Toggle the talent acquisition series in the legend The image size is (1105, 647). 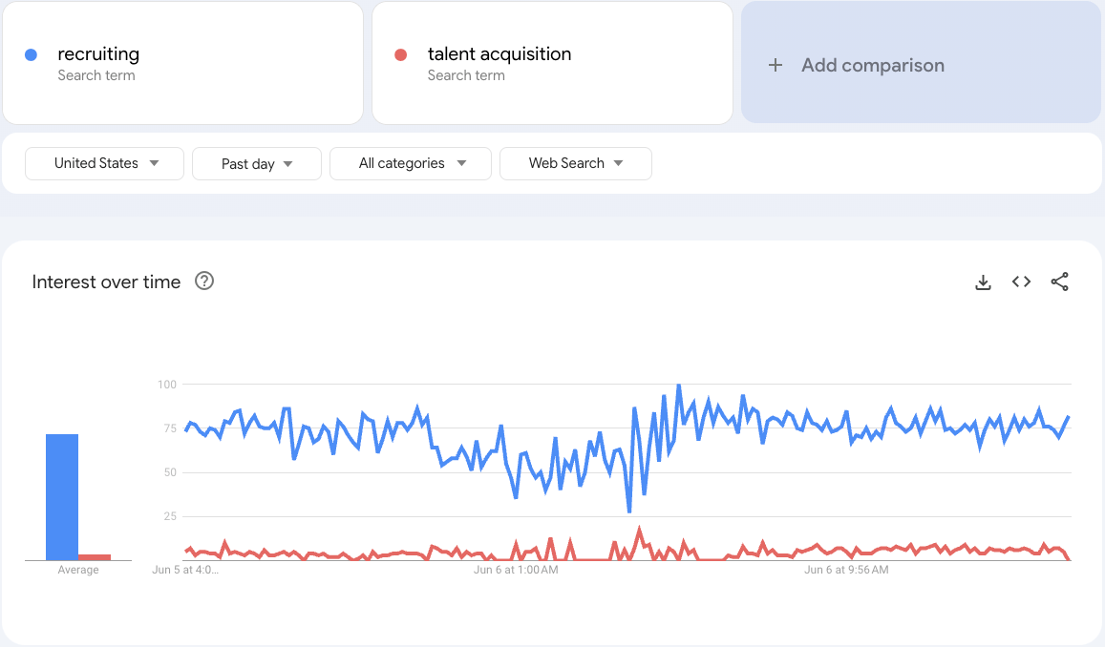click(x=399, y=54)
